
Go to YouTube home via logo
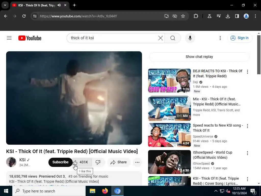pos(30,38)
